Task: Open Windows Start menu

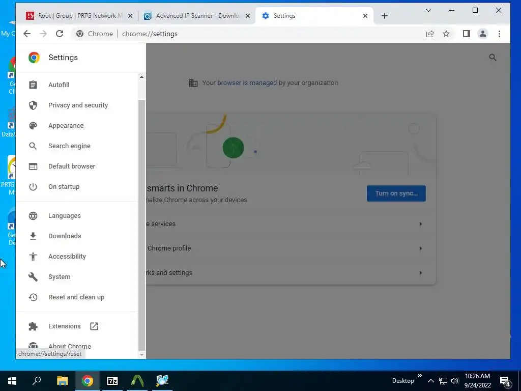Action: pos(12,381)
